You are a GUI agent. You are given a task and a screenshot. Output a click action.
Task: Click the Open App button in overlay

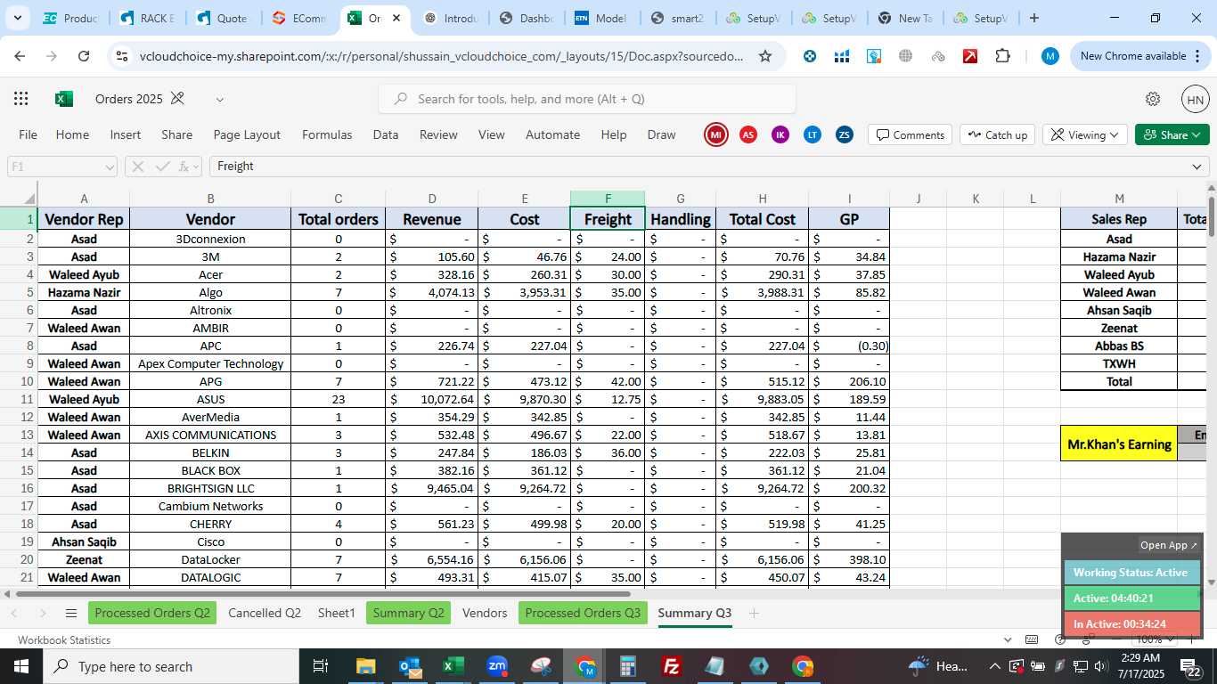click(x=1169, y=545)
